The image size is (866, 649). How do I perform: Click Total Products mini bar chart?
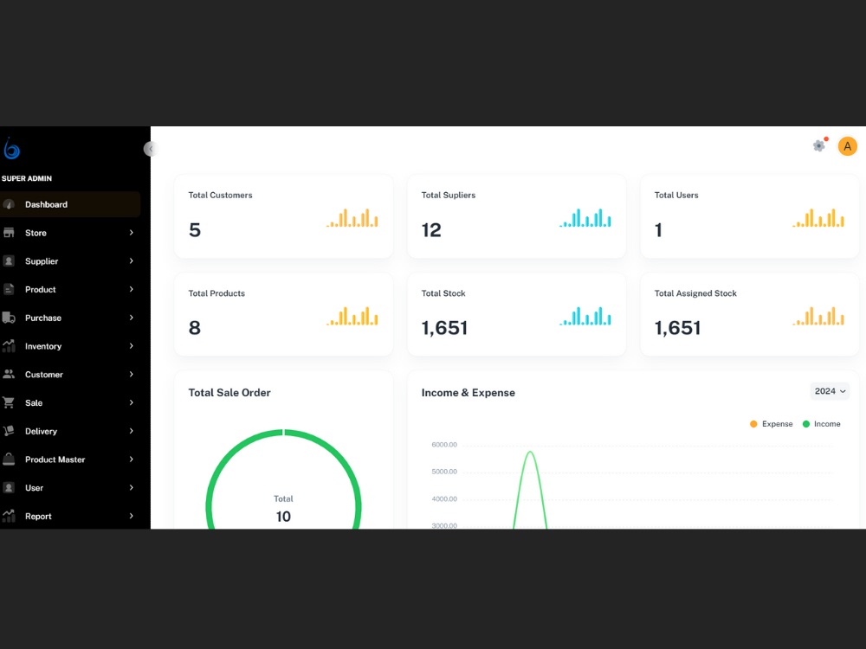click(x=352, y=316)
